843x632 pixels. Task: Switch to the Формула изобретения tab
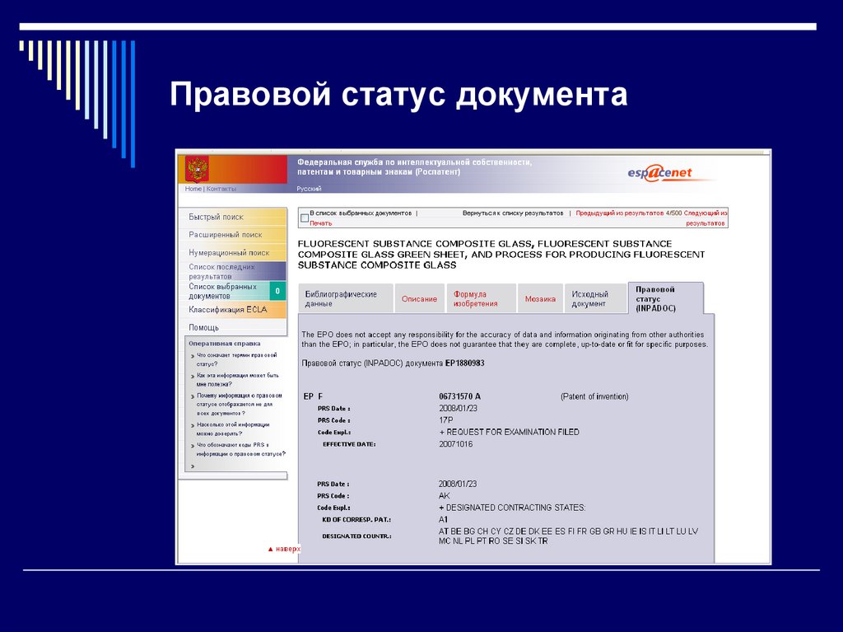click(x=477, y=297)
